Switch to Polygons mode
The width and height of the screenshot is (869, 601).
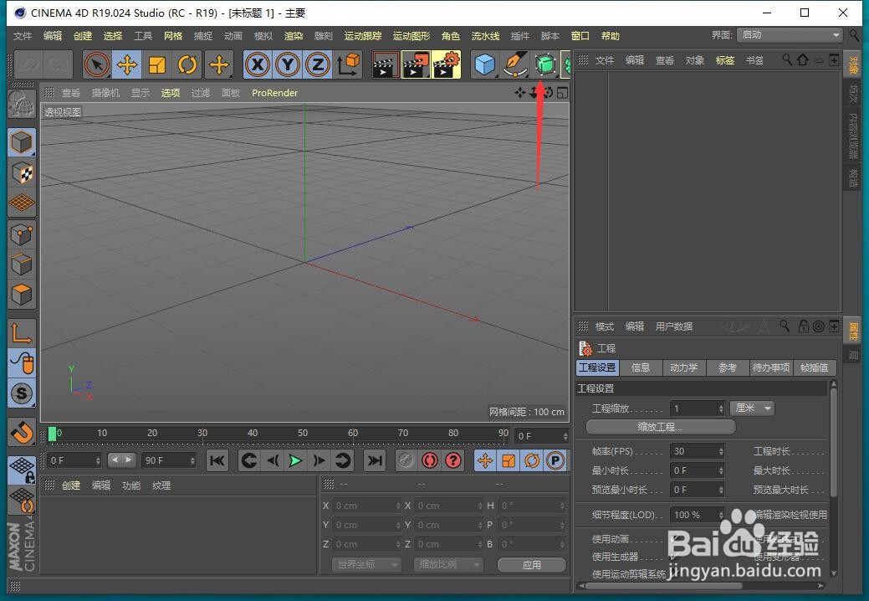22,295
